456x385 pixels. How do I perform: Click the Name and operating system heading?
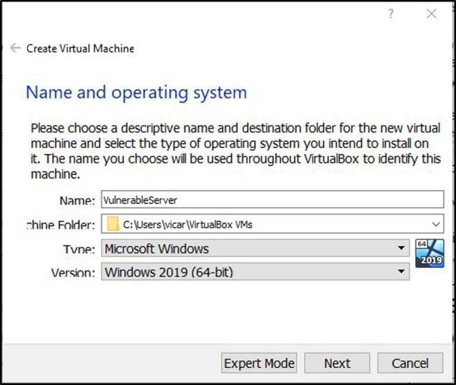(136, 93)
